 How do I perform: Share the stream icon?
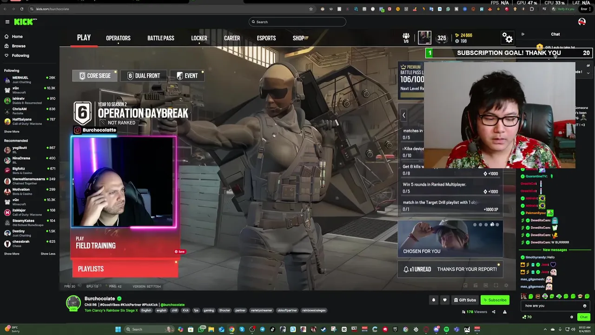click(493, 312)
